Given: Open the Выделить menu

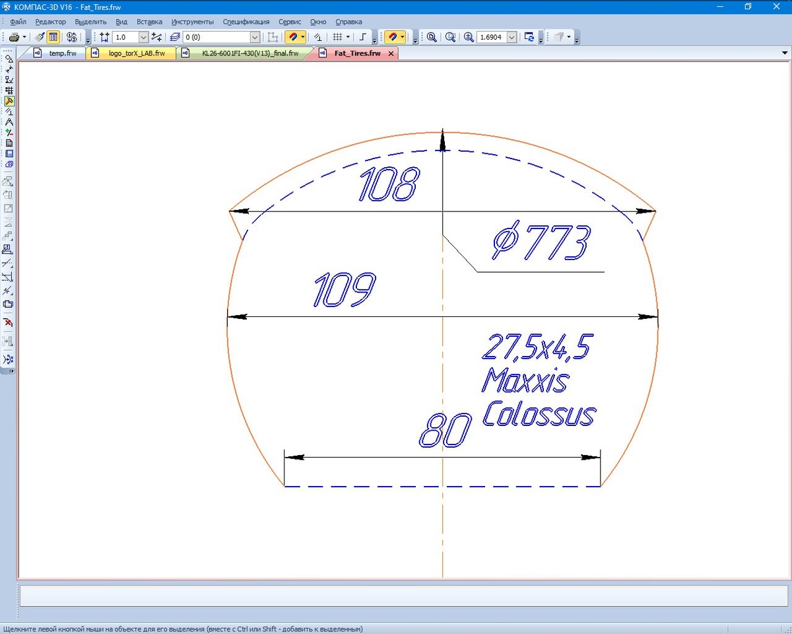Looking at the screenshot, I should pos(90,22).
